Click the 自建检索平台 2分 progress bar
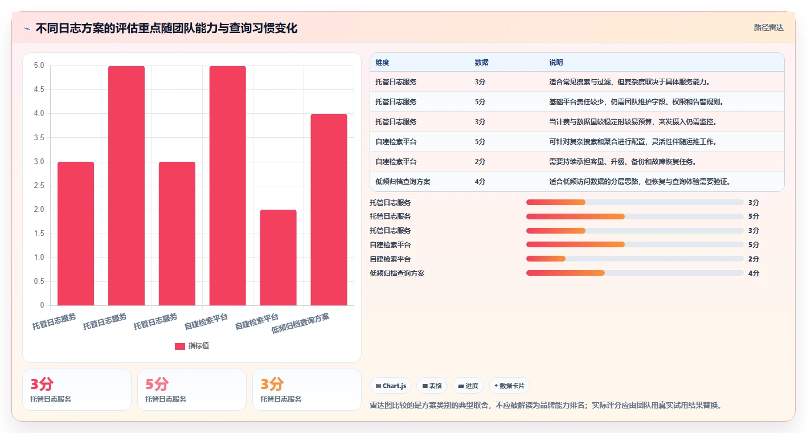Screen dimensions: 807x433 pyautogui.click(x=634, y=259)
